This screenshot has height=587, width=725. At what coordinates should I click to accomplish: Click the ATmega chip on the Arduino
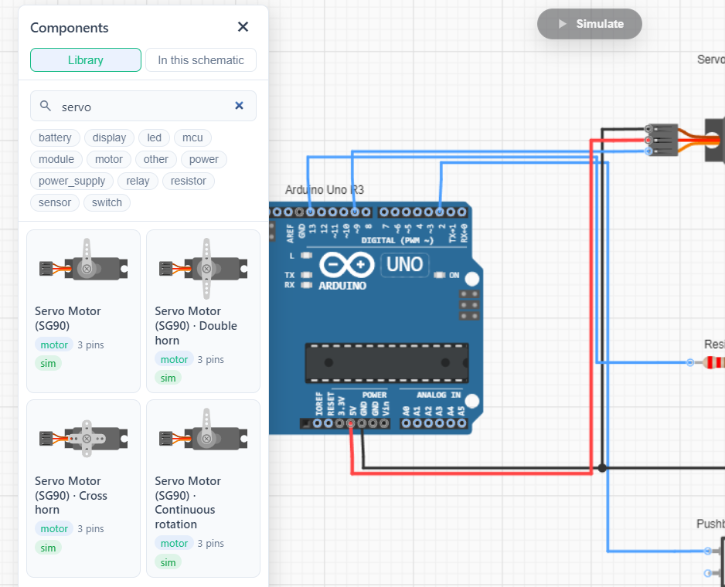(386, 363)
